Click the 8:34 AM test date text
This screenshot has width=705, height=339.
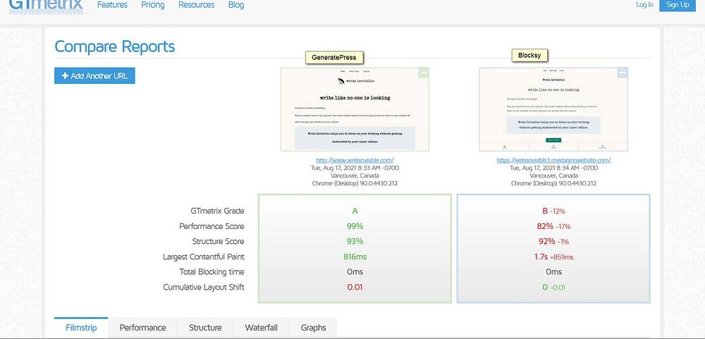click(553, 168)
